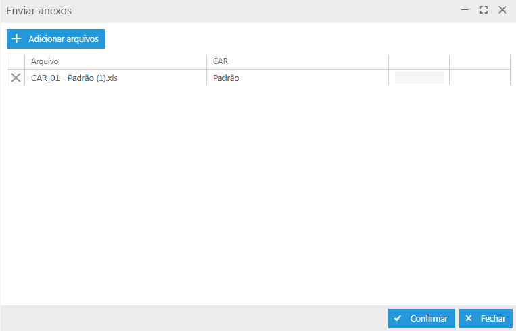The width and height of the screenshot is (516, 331).
Task: Minimize the Enviar anexos window
Action: pyautogui.click(x=465, y=10)
